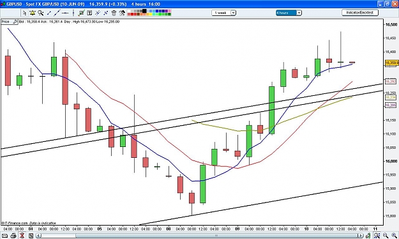Open the 4 hours timeframe dropdown
The width and height of the screenshot is (399, 239).
pyautogui.click(x=289, y=13)
